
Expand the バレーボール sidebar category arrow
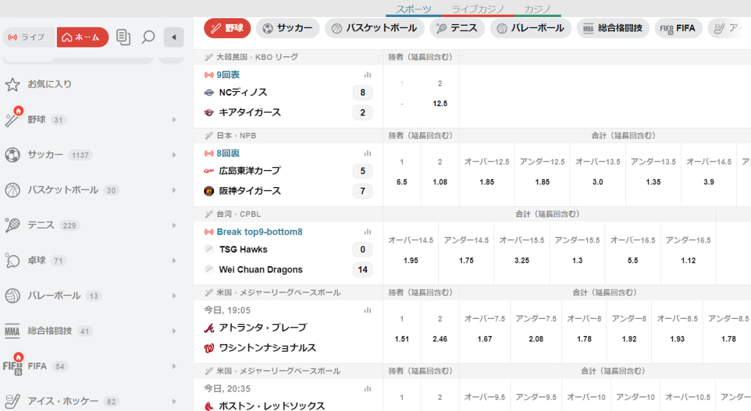tap(174, 295)
